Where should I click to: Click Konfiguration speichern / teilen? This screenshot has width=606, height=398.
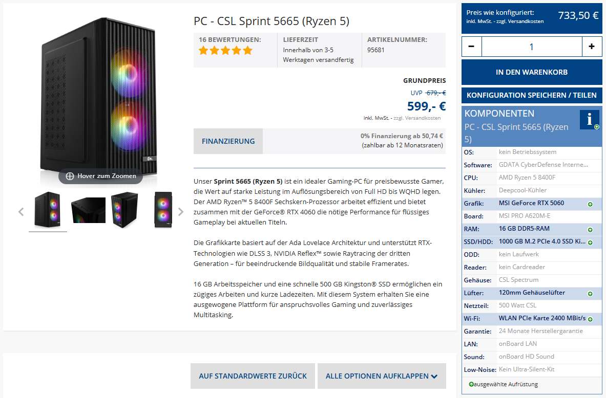pyautogui.click(x=532, y=95)
